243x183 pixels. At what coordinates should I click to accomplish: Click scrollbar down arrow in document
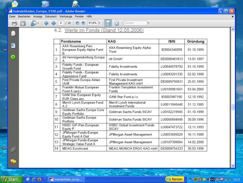(x=233, y=166)
